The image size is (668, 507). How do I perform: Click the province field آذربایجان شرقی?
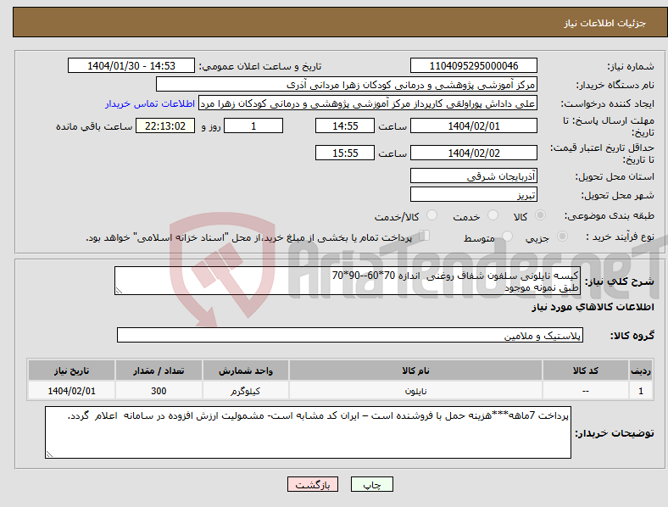coord(473,175)
